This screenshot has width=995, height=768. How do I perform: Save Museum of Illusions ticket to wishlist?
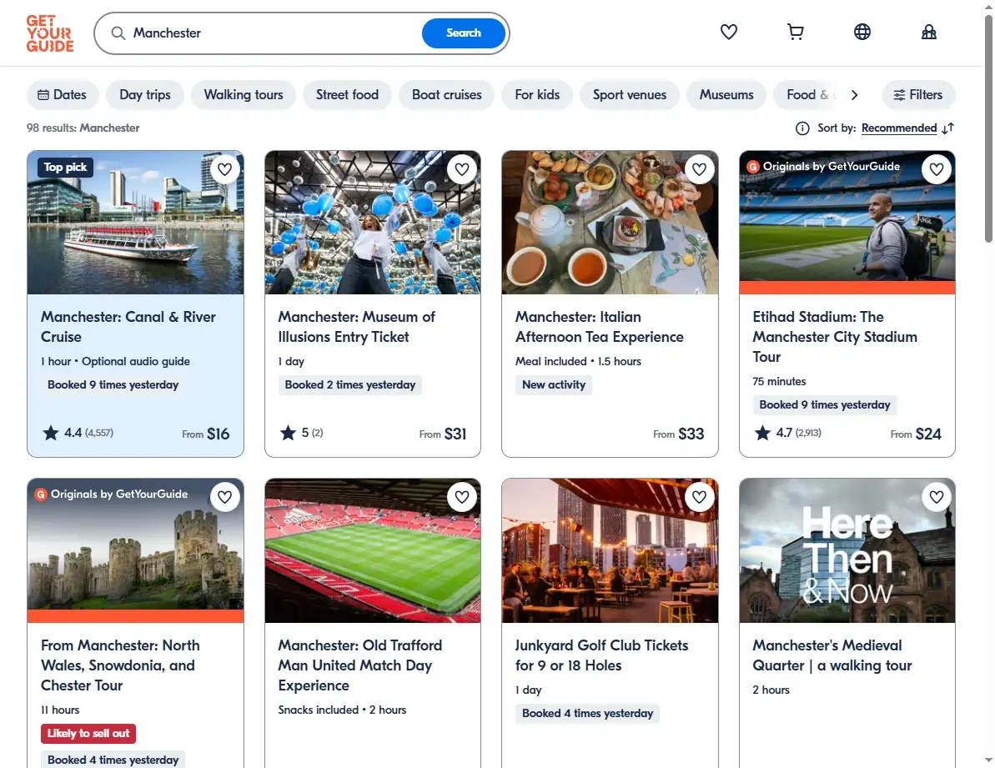[x=462, y=169]
